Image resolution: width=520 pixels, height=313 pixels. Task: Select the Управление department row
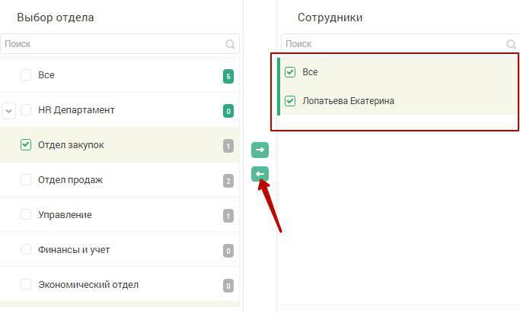[120, 215]
